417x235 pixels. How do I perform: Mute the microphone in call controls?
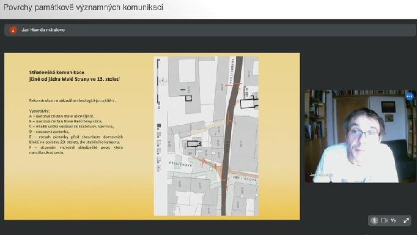pos(374,220)
